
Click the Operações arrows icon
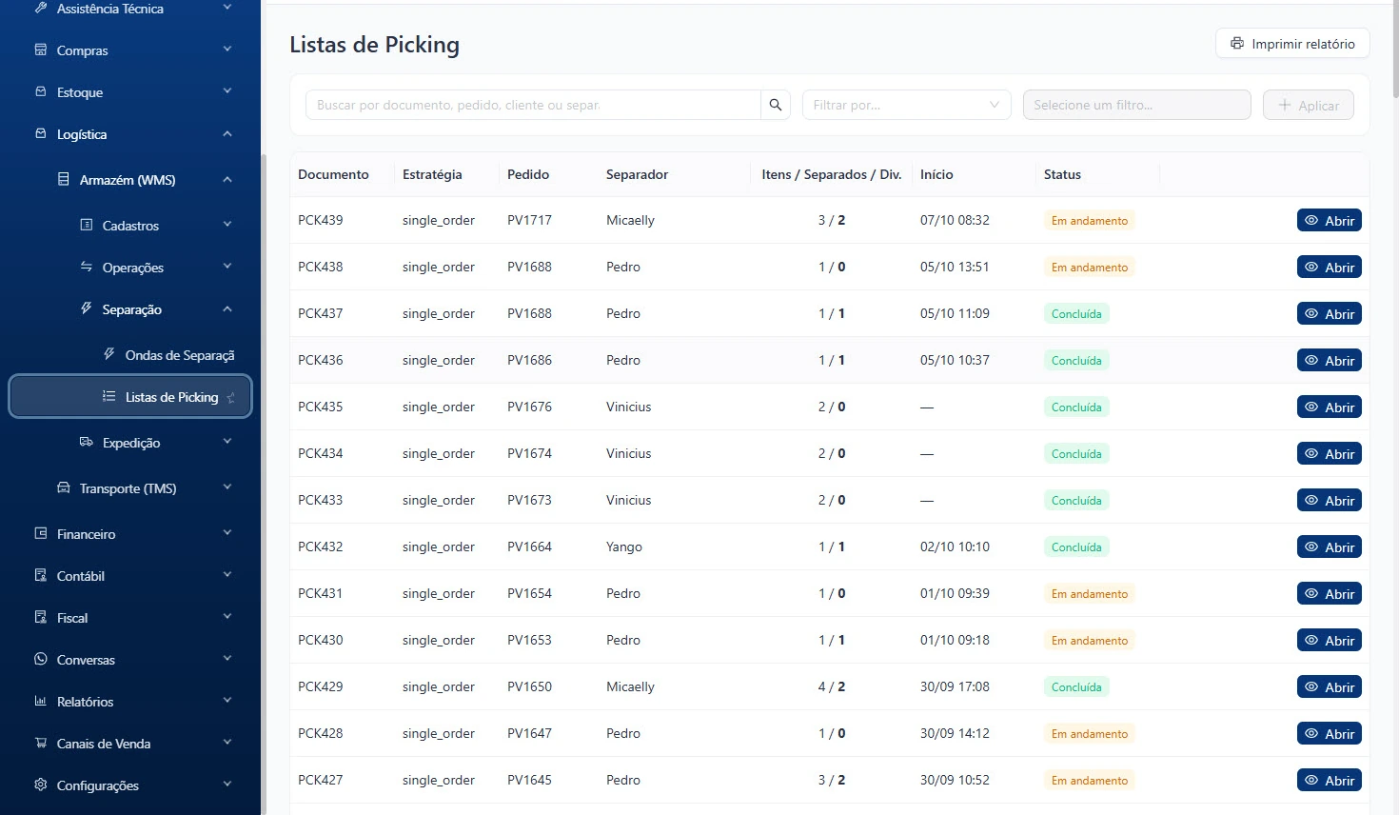(87, 267)
